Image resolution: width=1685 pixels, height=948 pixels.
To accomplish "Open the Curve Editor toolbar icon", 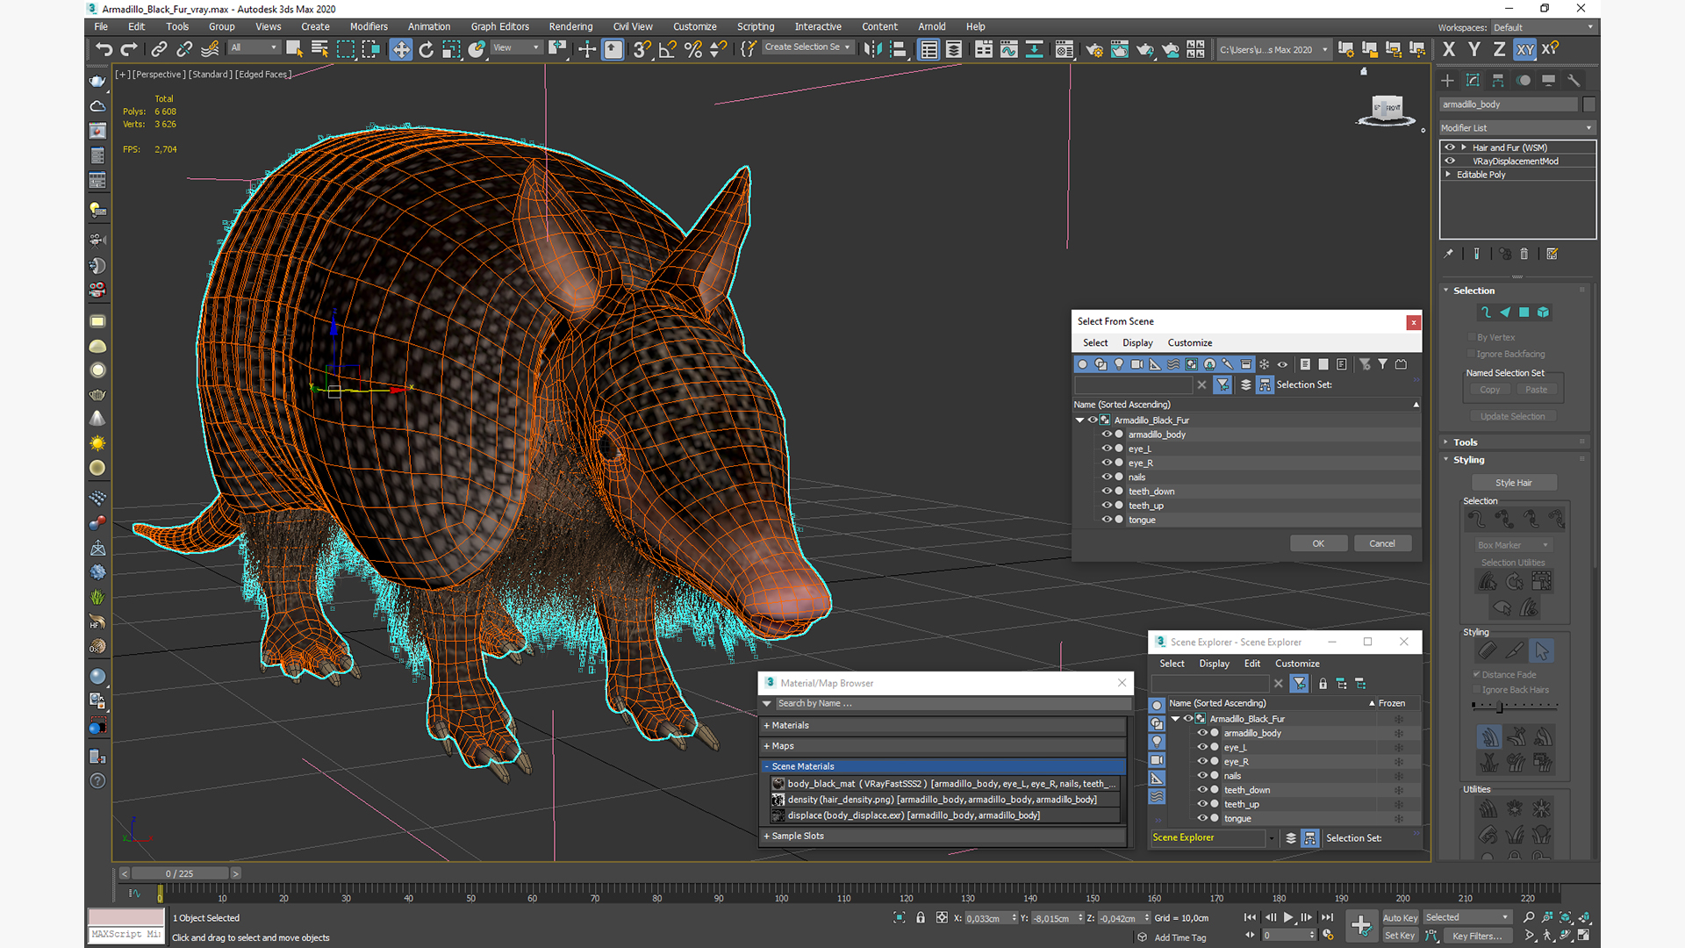I will [x=1009, y=49].
